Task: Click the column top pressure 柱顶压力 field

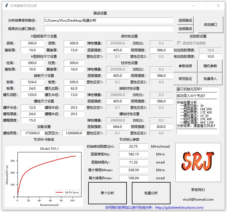Action: pyautogui.click(x=73, y=133)
